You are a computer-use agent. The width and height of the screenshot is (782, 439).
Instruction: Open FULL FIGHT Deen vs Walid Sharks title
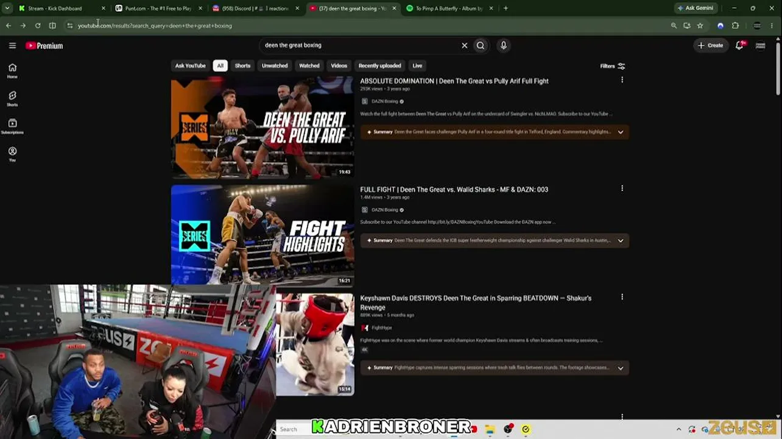(x=454, y=190)
